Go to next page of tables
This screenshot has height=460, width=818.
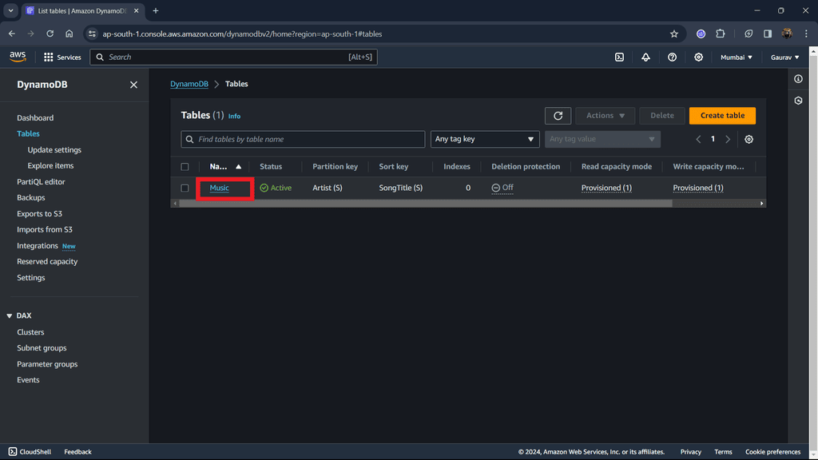[728, 139]
